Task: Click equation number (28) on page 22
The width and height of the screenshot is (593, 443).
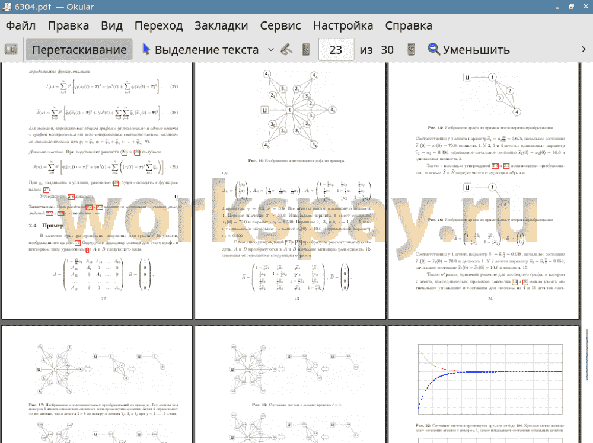Action: [x=174, y=113]
